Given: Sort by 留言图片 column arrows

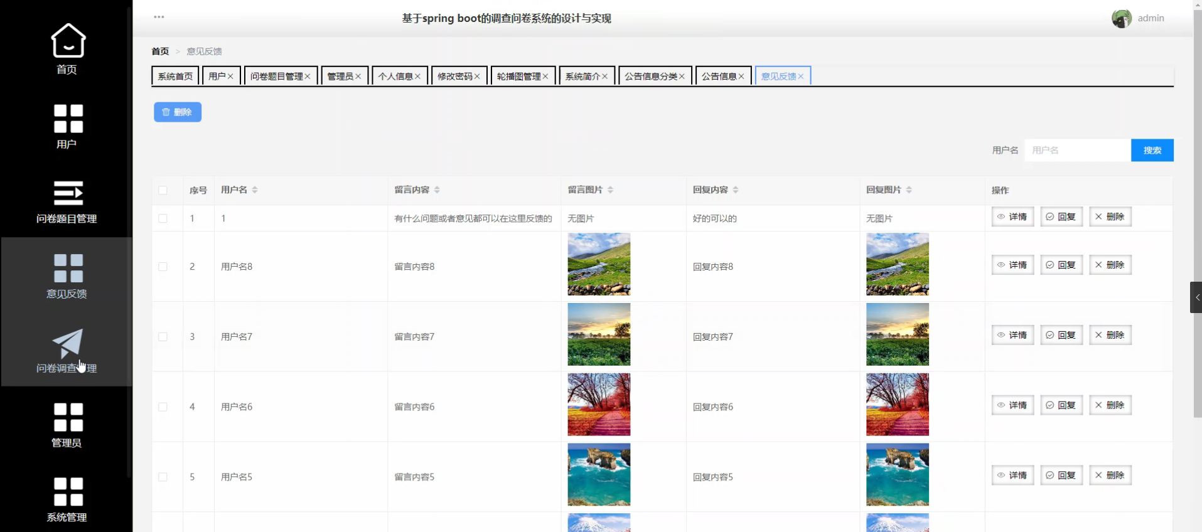Looking at the screenshot, I should (x=610, y=190).
